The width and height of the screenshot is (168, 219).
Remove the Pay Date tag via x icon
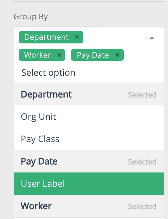pyautogui.click(x=117, y=55)
